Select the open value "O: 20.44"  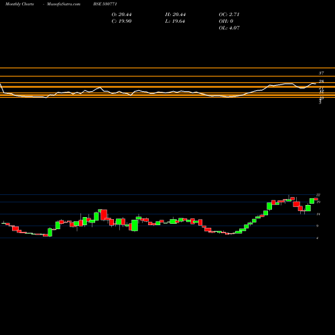click(121, 15)
